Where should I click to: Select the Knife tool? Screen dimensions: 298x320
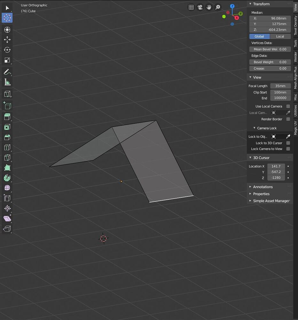coord(7,157)
